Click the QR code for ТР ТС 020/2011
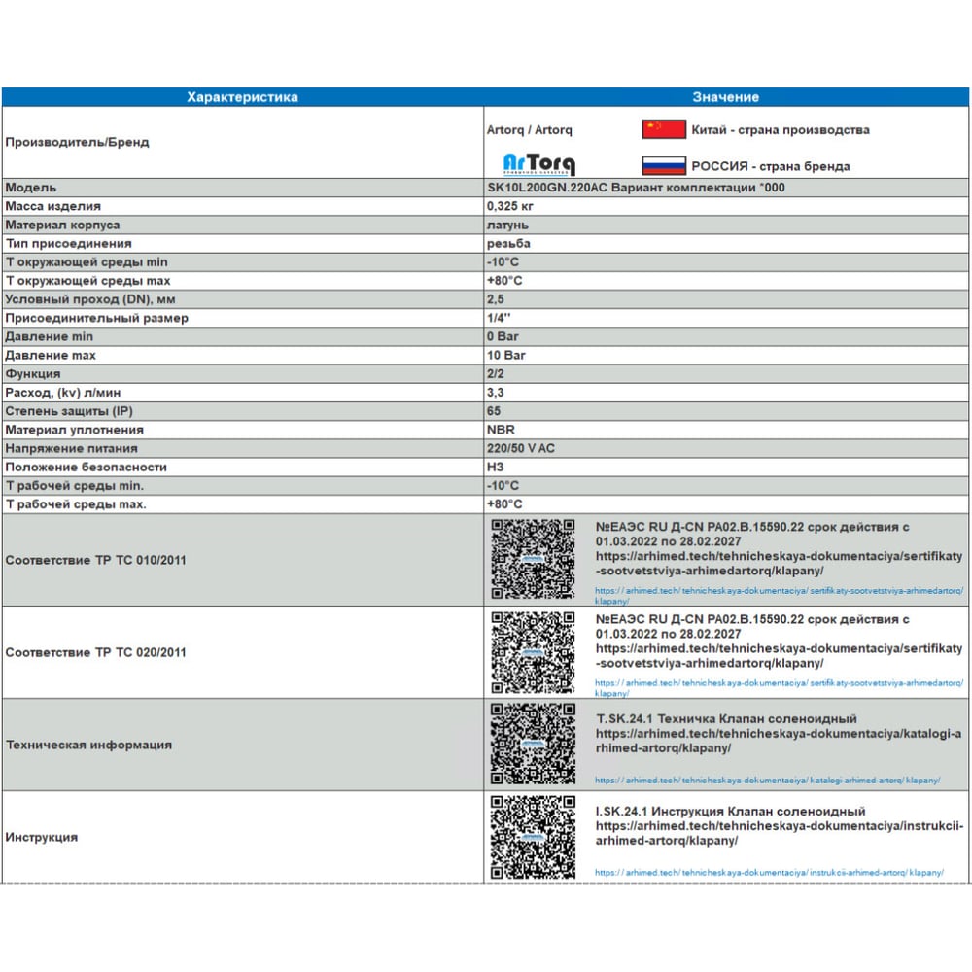Image resolution: width=972 pixels, height=972 pixels. click(x=533, y=652)
